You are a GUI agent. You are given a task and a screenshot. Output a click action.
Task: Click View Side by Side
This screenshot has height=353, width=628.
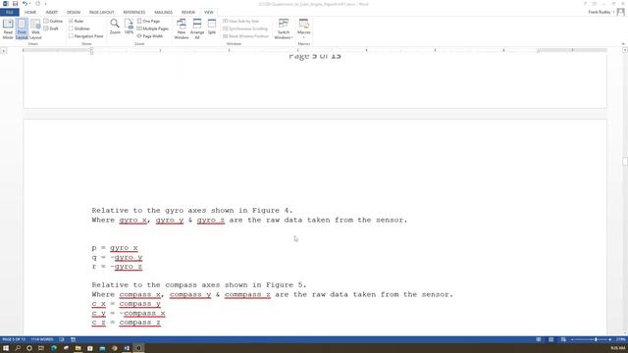coord(241,21)
